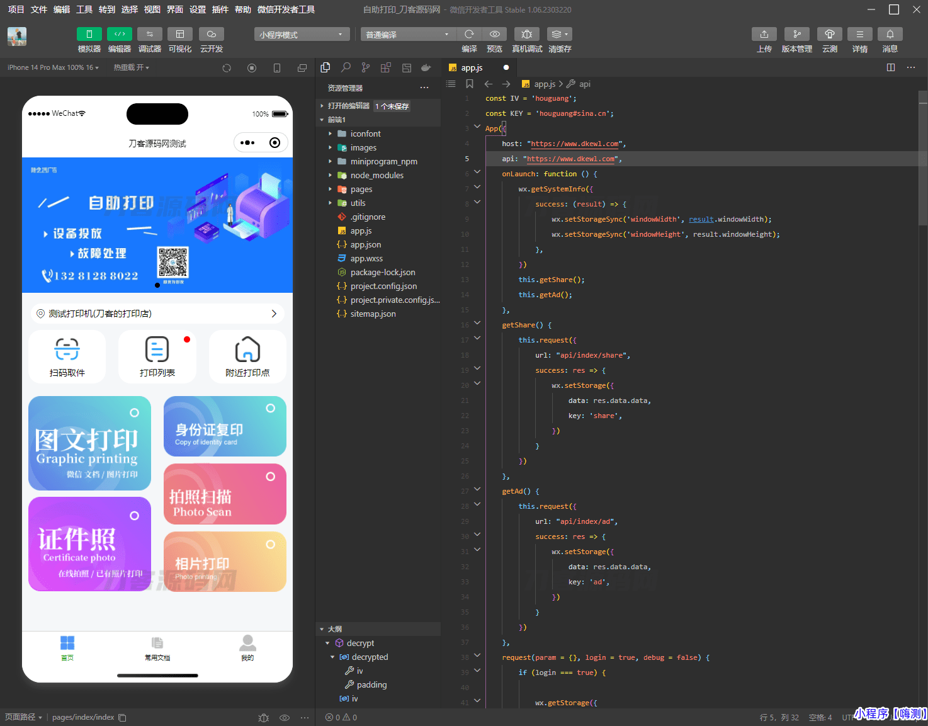Toggle the Simulator panel button

[89, 34]
